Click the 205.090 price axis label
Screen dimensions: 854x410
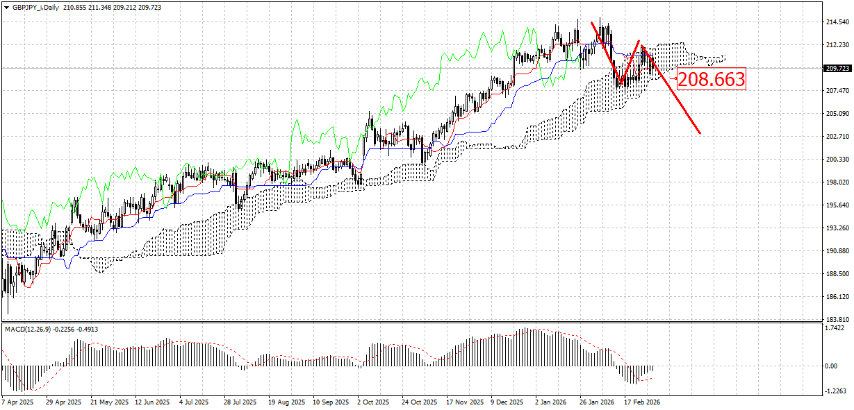[x=837, y=114]
